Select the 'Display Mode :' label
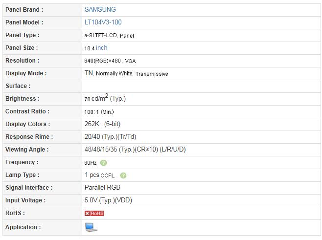 tap(26, 73)
